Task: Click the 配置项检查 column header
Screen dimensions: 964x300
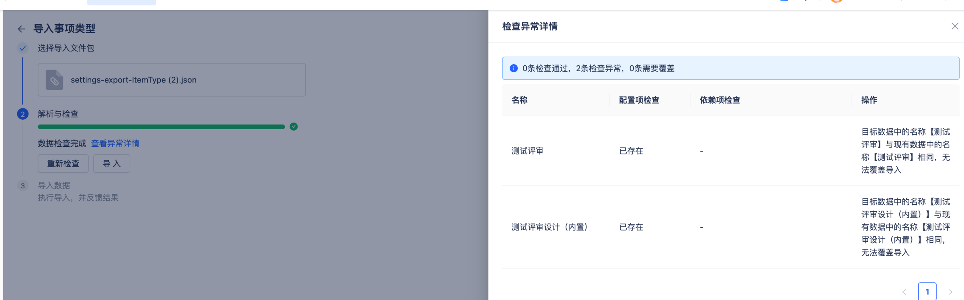Action: (639, 100)
